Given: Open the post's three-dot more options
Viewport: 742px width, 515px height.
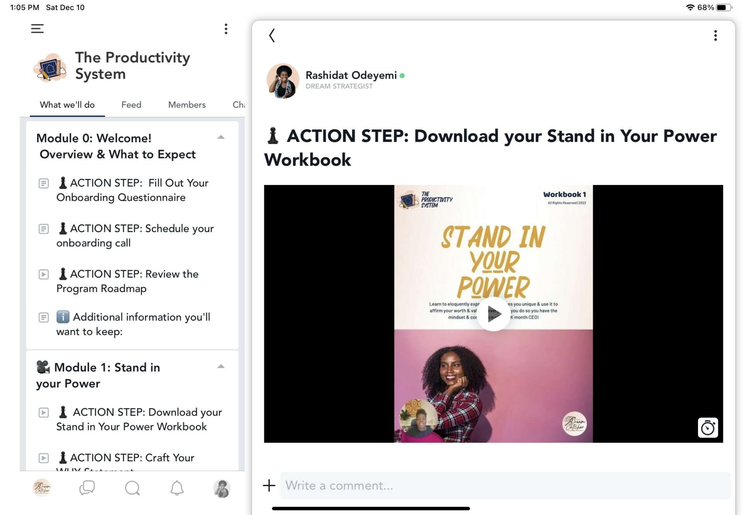Looking at the screenshot, I should tap(715, 36).
